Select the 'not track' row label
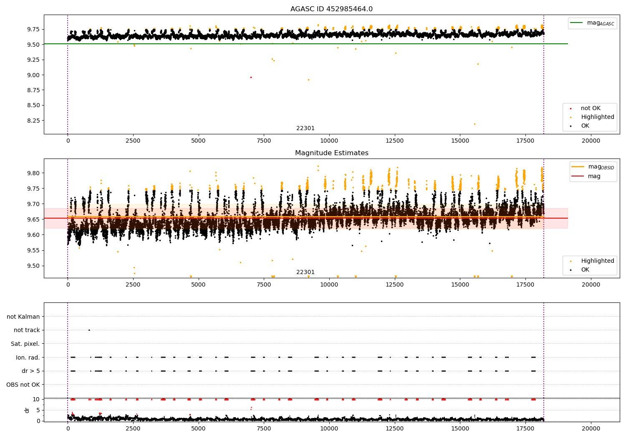The width and height of the screenshot is (626, 438). point(27,330)
